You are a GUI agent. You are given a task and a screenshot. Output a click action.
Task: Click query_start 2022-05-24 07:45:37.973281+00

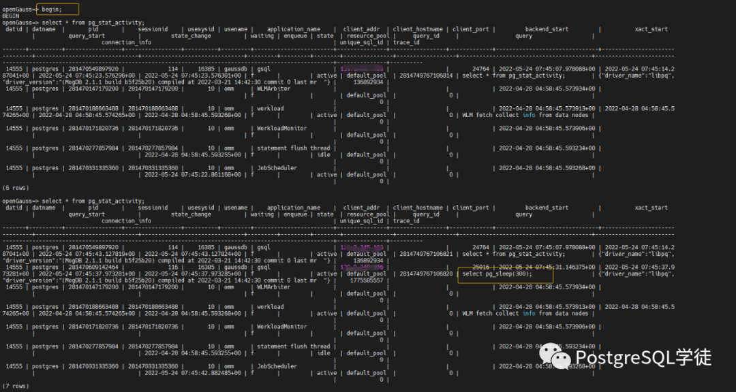87,274
